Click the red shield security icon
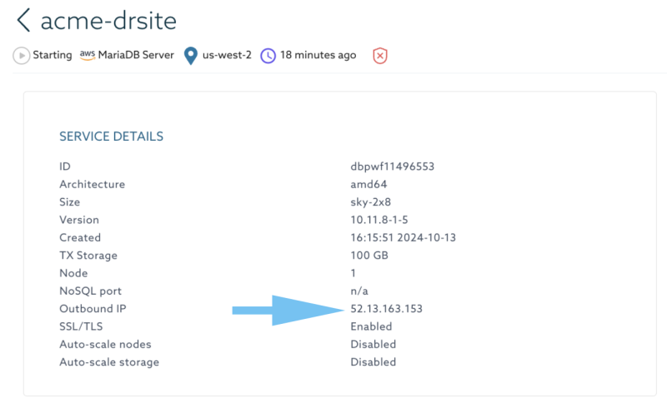This screenshot has height=403, width=667. click(x=380, y=56)
